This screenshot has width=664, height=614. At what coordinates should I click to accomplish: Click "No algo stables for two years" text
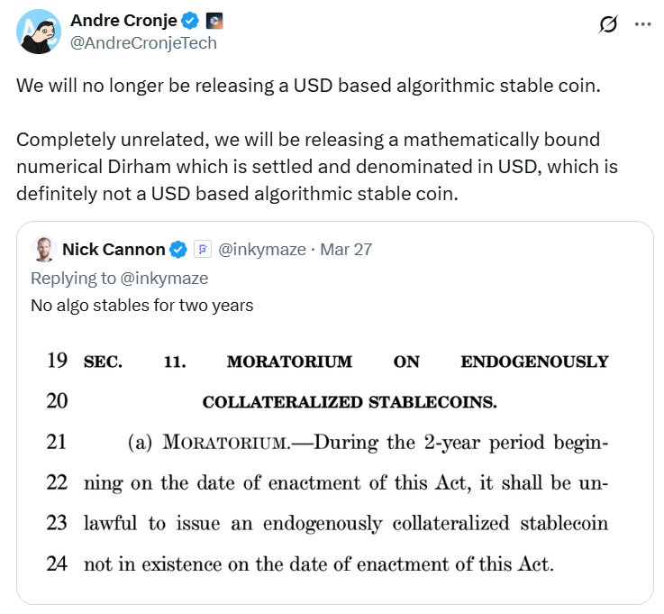pyautogui.click(x=141, y=305)
